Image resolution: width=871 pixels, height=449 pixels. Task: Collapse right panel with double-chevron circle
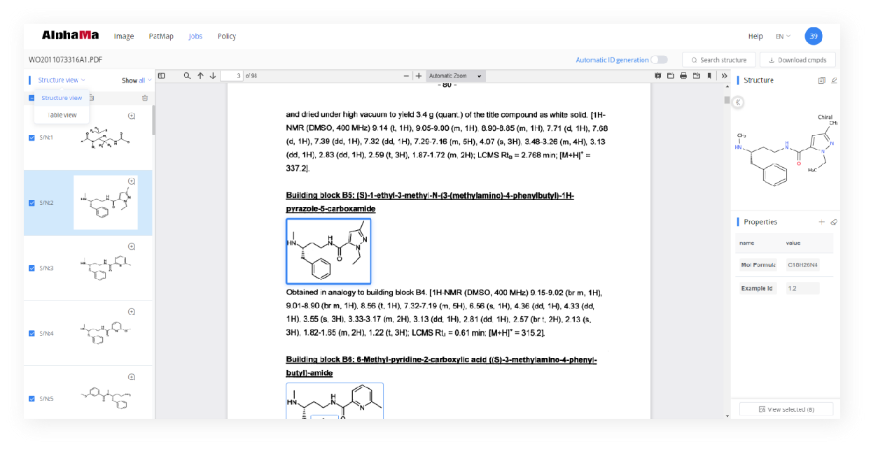tap(738, 102)
